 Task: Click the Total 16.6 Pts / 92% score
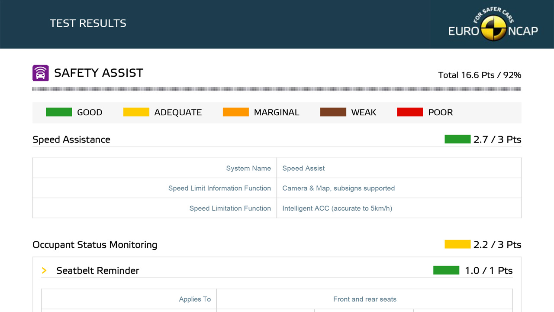point(480,75)
